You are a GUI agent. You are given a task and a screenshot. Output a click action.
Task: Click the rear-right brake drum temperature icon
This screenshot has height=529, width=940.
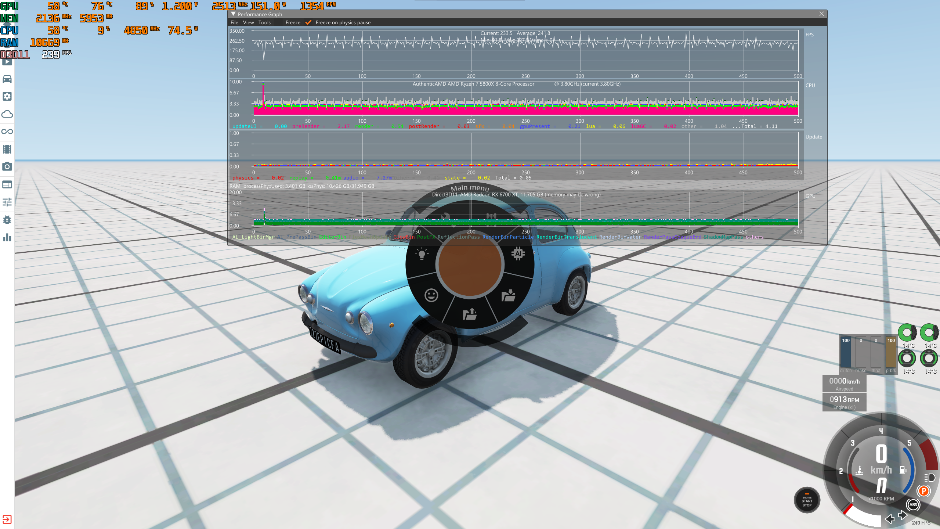tap(929, 358)
